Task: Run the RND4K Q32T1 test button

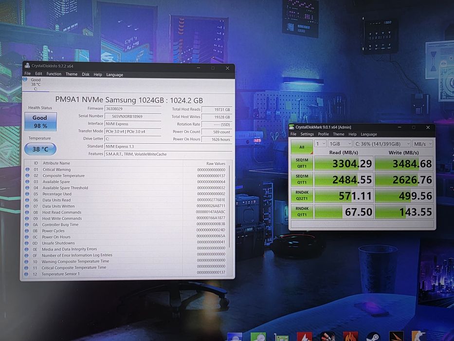Action: [302, 195]
